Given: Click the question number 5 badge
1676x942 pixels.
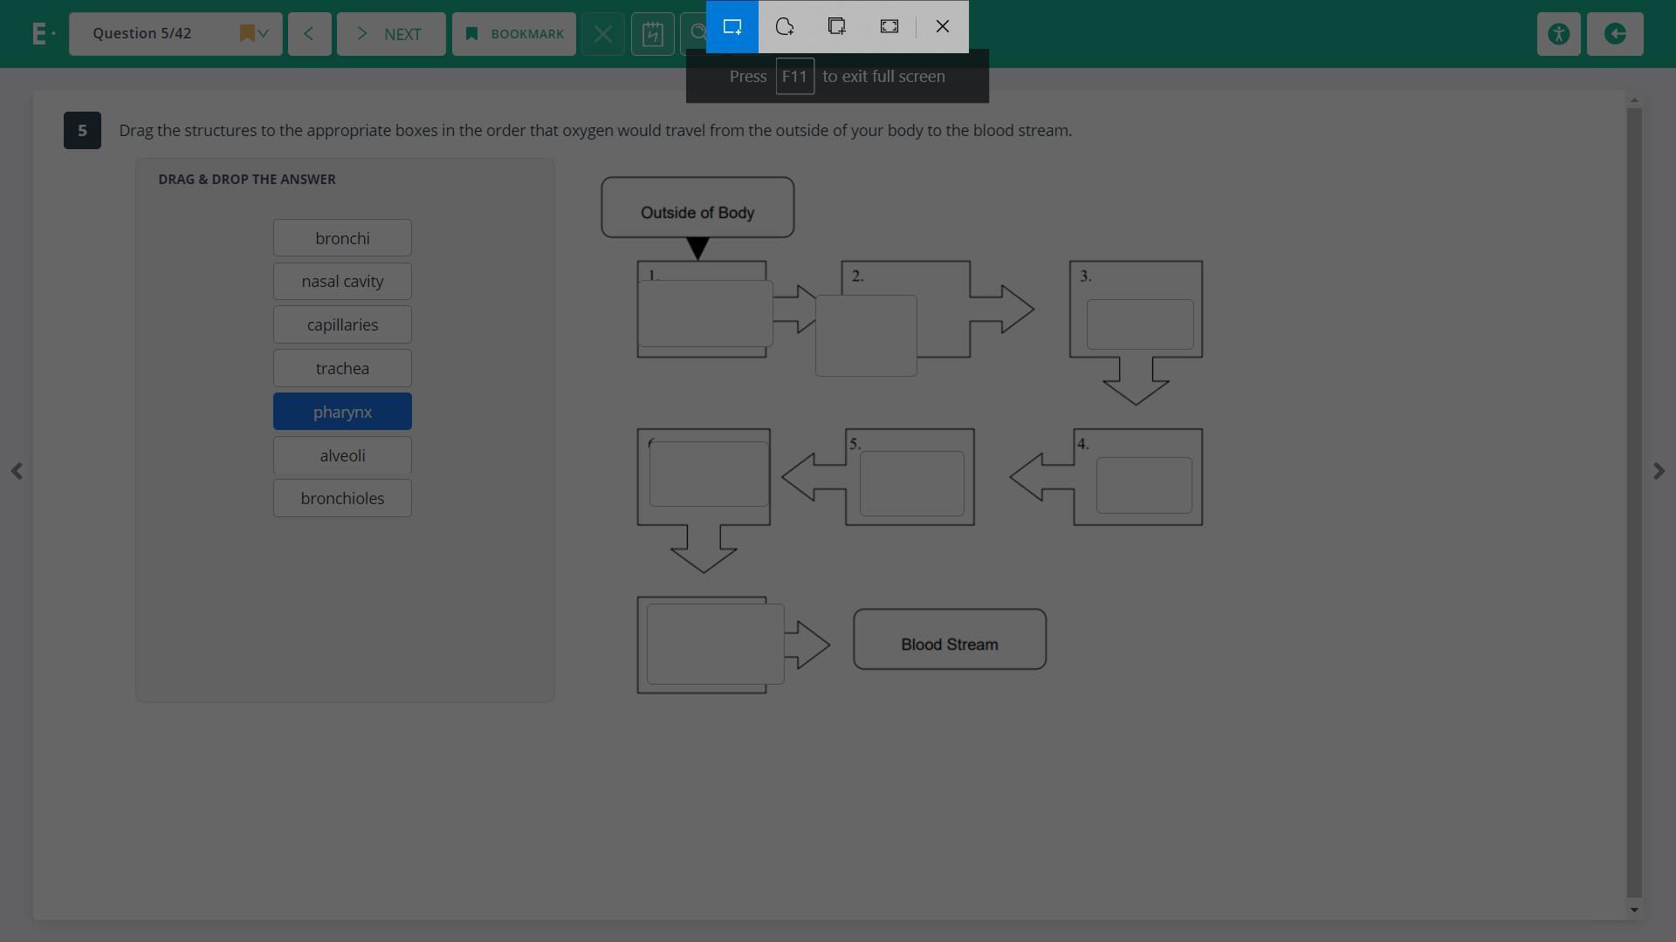Looking at the screenshot, I should pos(82,131).
